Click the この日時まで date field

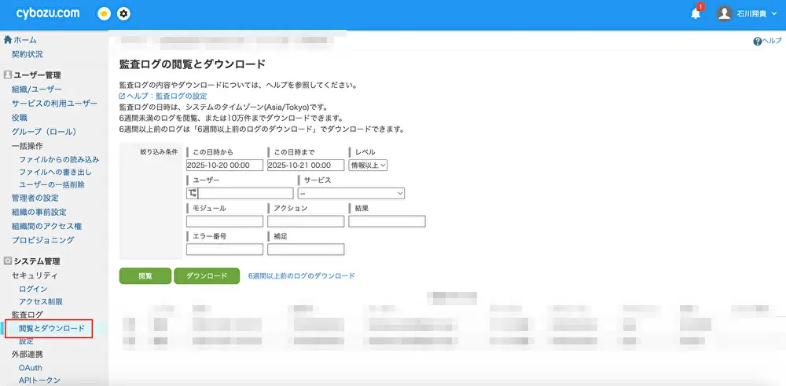[306, 166]
